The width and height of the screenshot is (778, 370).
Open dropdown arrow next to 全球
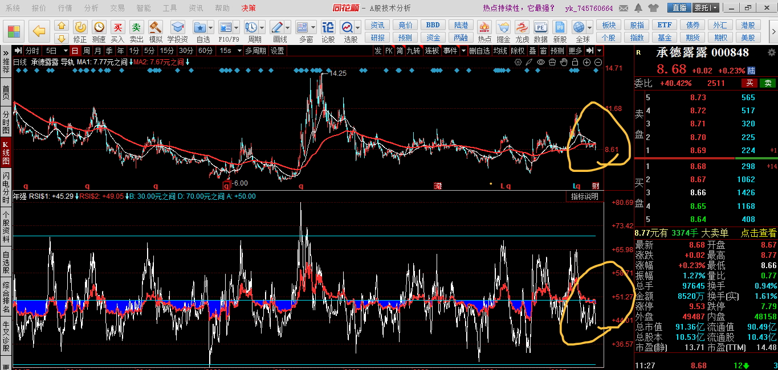(589, 27)
